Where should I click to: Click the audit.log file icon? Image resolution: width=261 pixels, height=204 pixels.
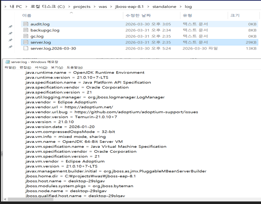tap(26, 24)
